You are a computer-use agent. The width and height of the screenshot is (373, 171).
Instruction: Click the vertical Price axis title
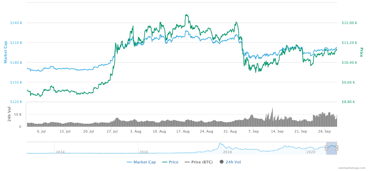362,52
